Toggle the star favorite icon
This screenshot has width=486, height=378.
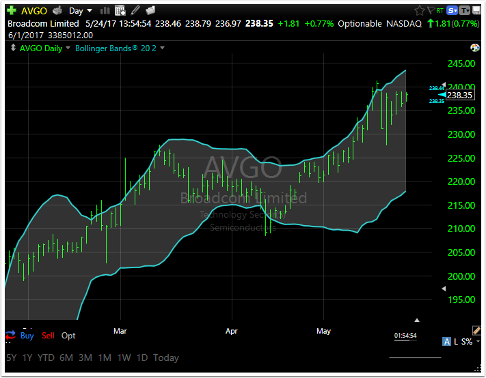click(420, 11)
